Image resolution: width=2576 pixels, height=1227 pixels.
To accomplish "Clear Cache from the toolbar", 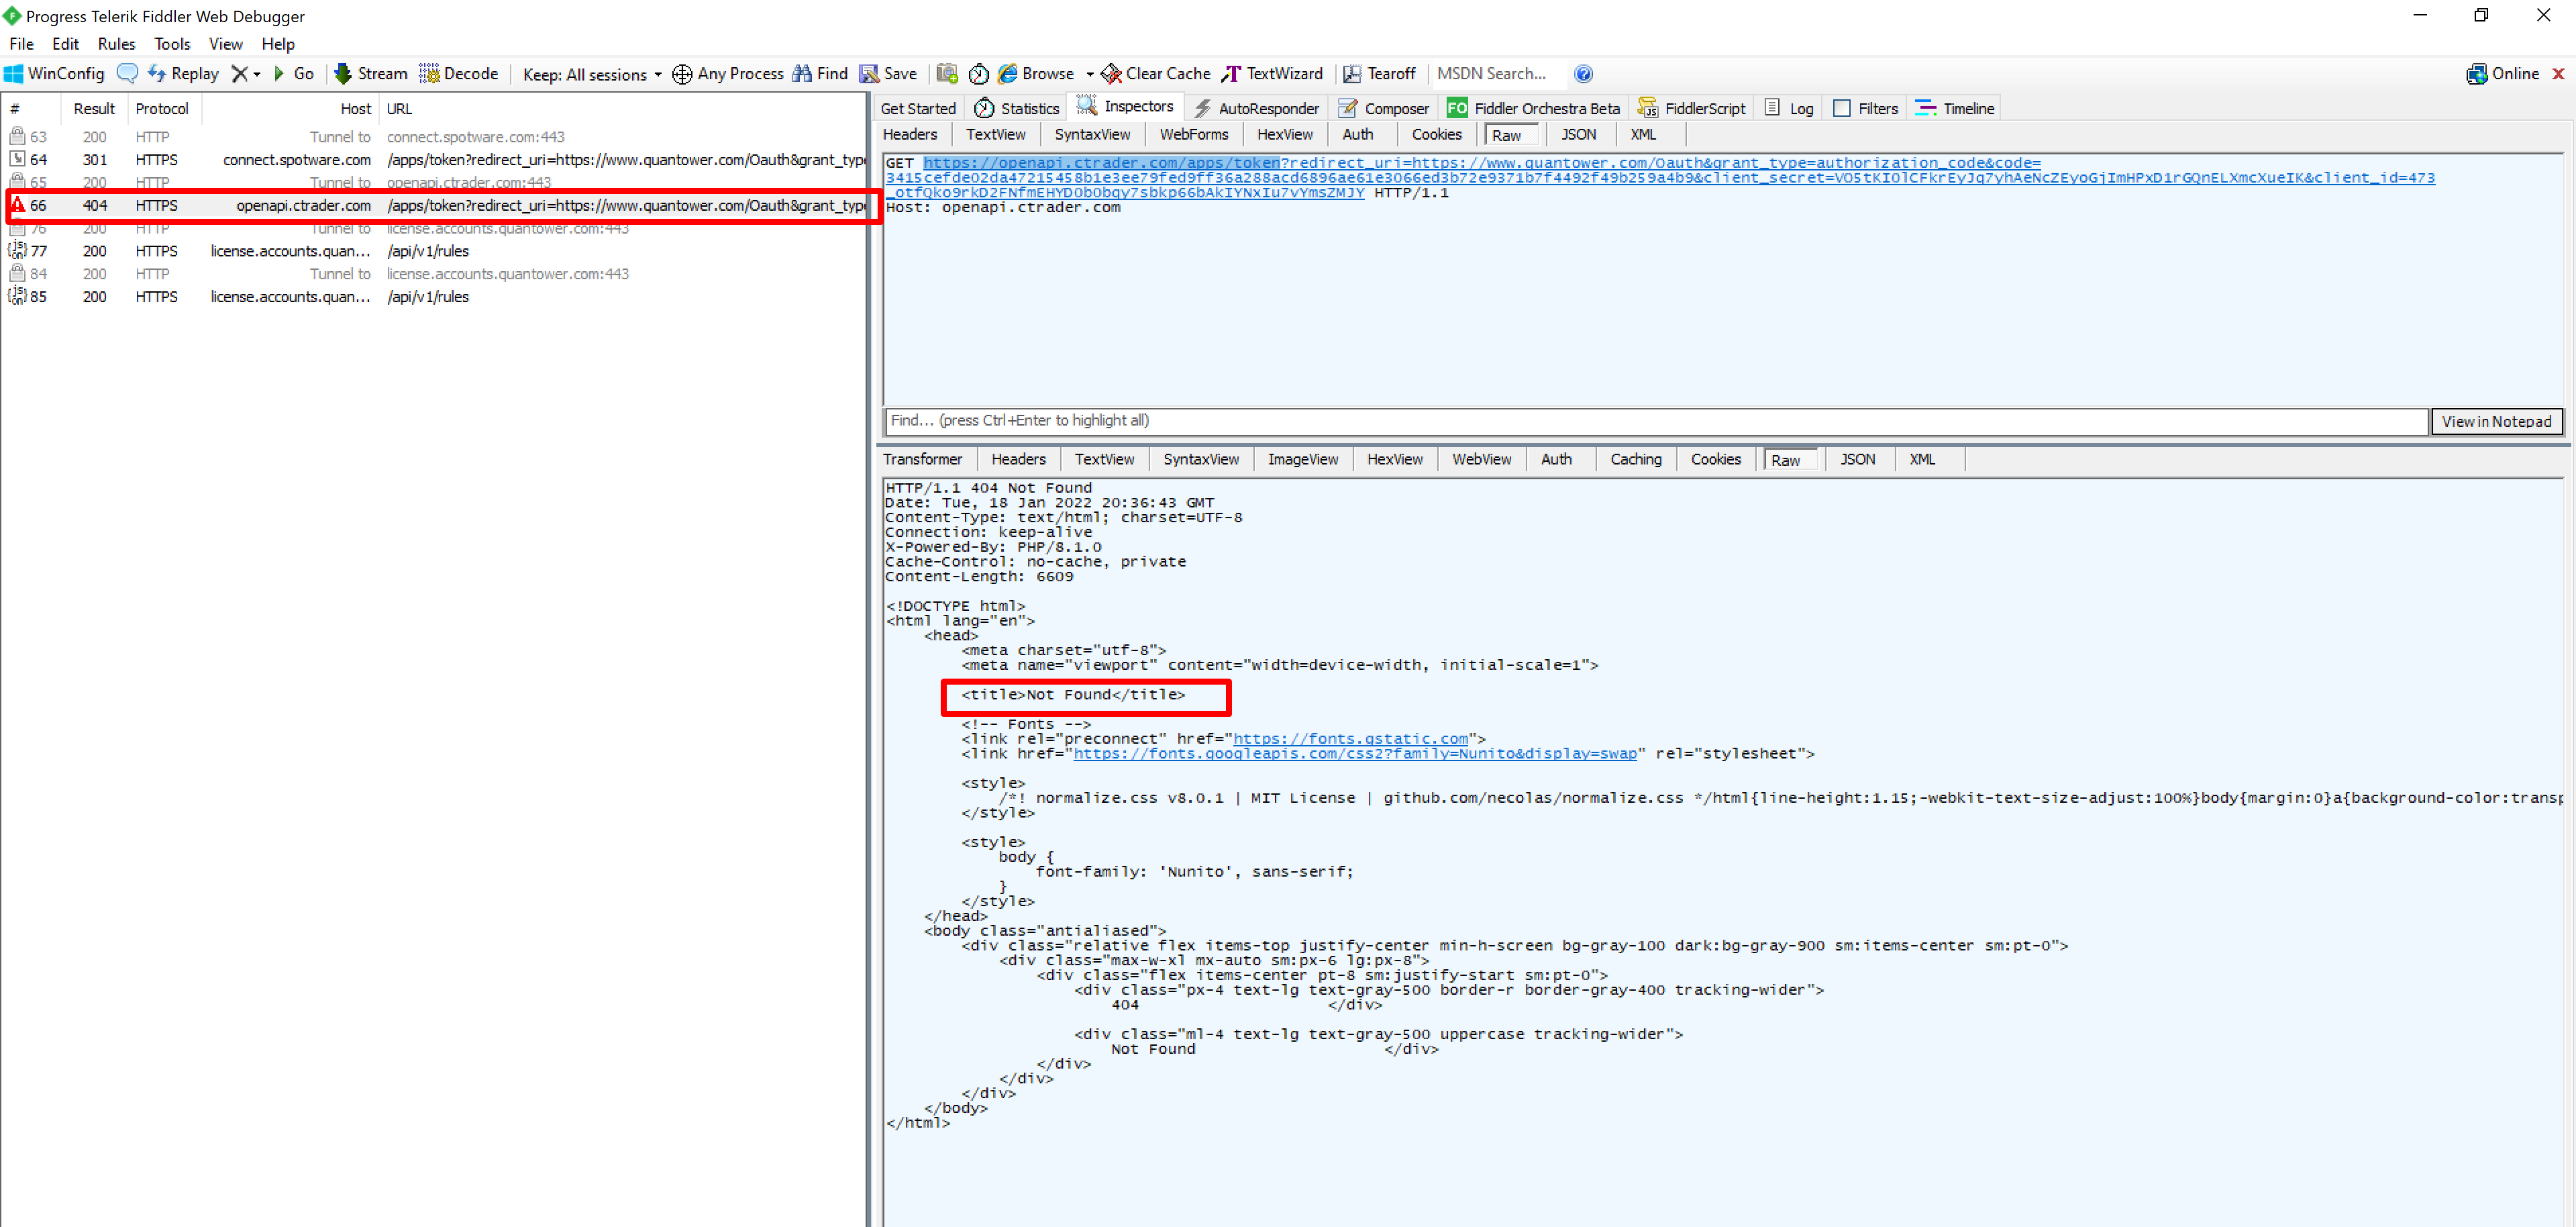I will tap(1156, 74).
